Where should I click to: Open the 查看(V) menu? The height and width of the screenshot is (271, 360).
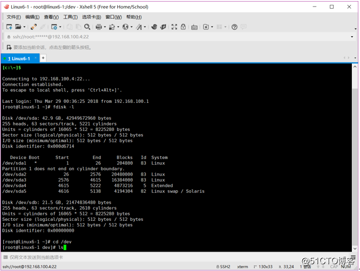[51, 17]
